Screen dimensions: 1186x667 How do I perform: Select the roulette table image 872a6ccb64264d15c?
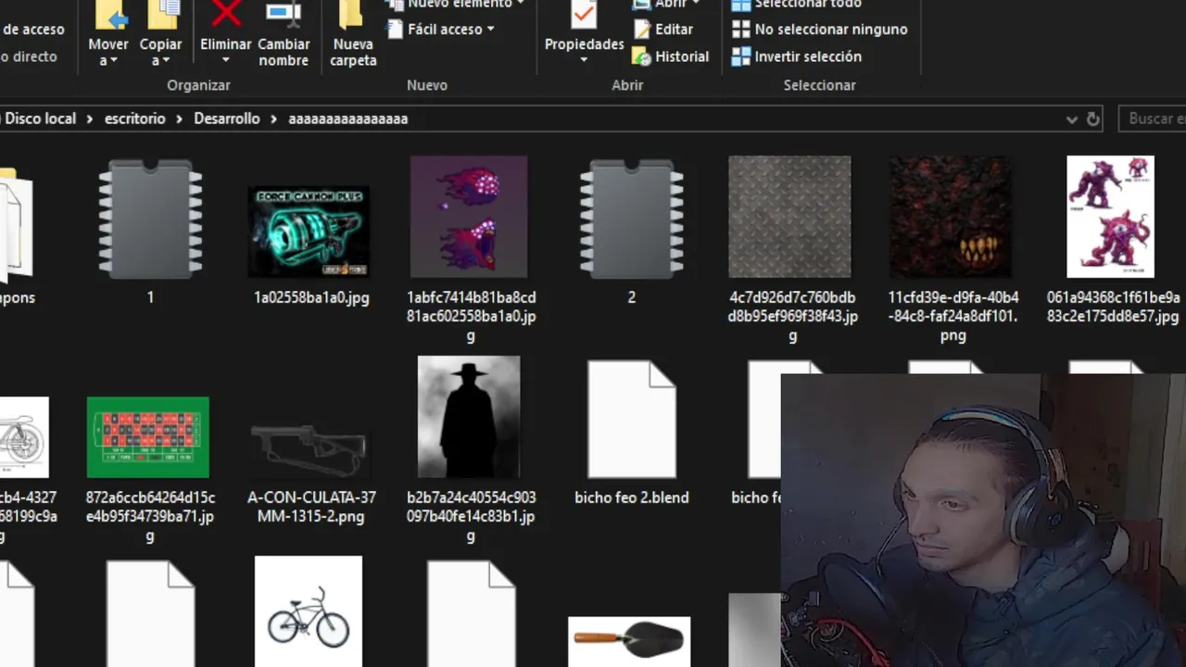148,437
